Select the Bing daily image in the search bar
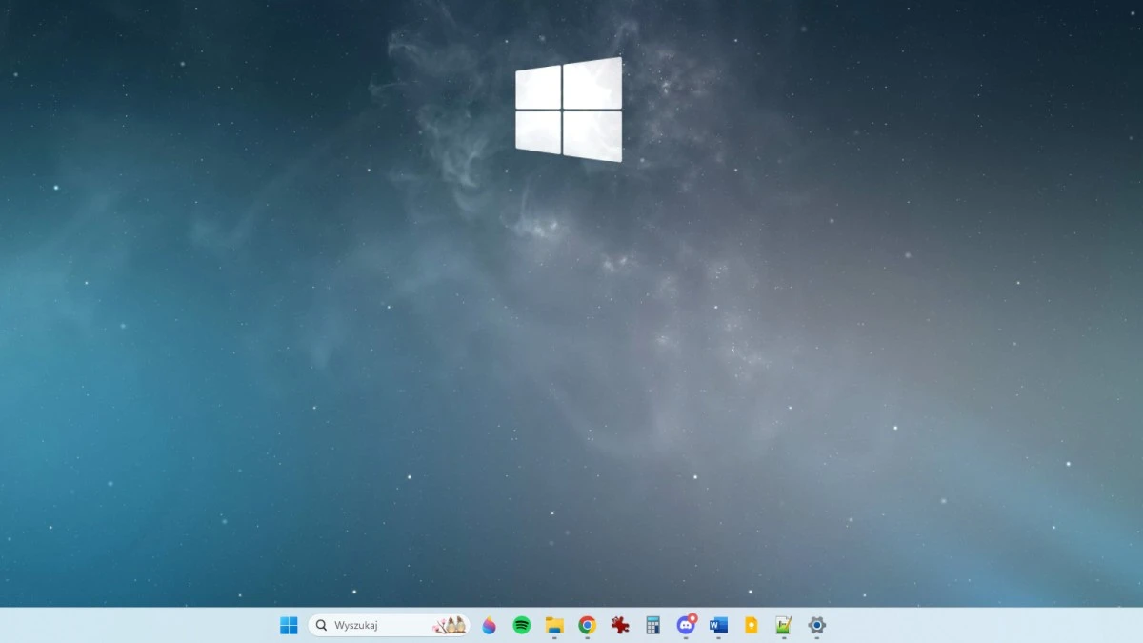The width and height of the screenshot is (1143, 643). pos(449,625)
